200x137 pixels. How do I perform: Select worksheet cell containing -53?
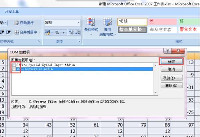click(191, 100)
